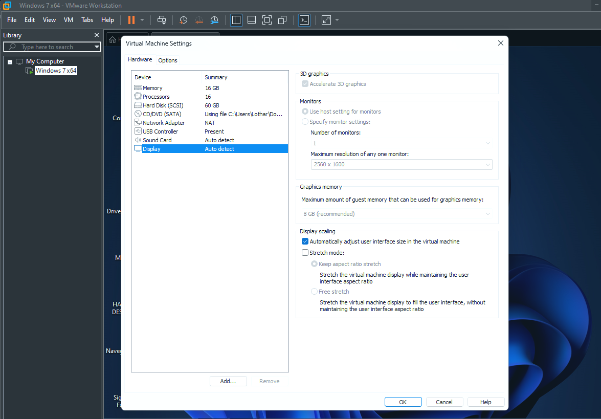Confirm settings with the OK button
Viewport: 601px width, 419px height.
pos(403,402)
